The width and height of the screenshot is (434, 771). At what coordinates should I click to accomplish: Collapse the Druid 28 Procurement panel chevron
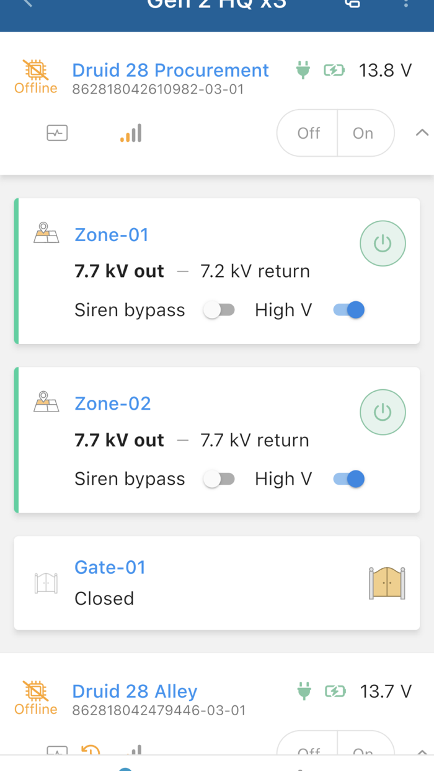pos(422,132)
